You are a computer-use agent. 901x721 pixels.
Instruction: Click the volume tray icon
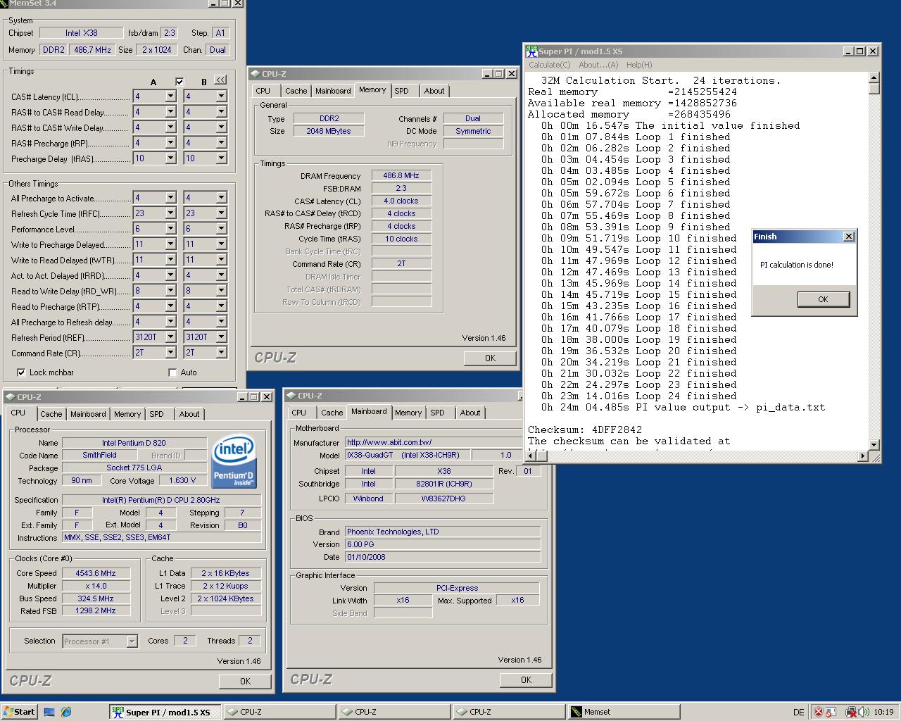[x=863, y=712]
